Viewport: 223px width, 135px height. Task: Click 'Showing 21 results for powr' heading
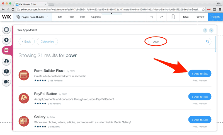click(47, 55)
